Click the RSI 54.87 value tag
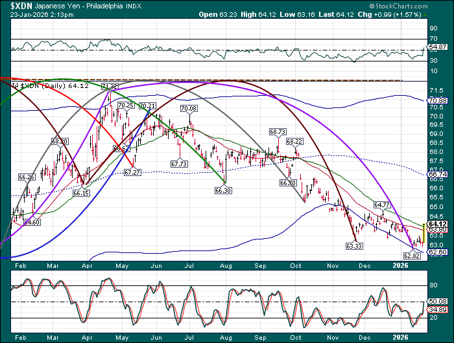Screen dimensions: 454x343 click(438, 47)
